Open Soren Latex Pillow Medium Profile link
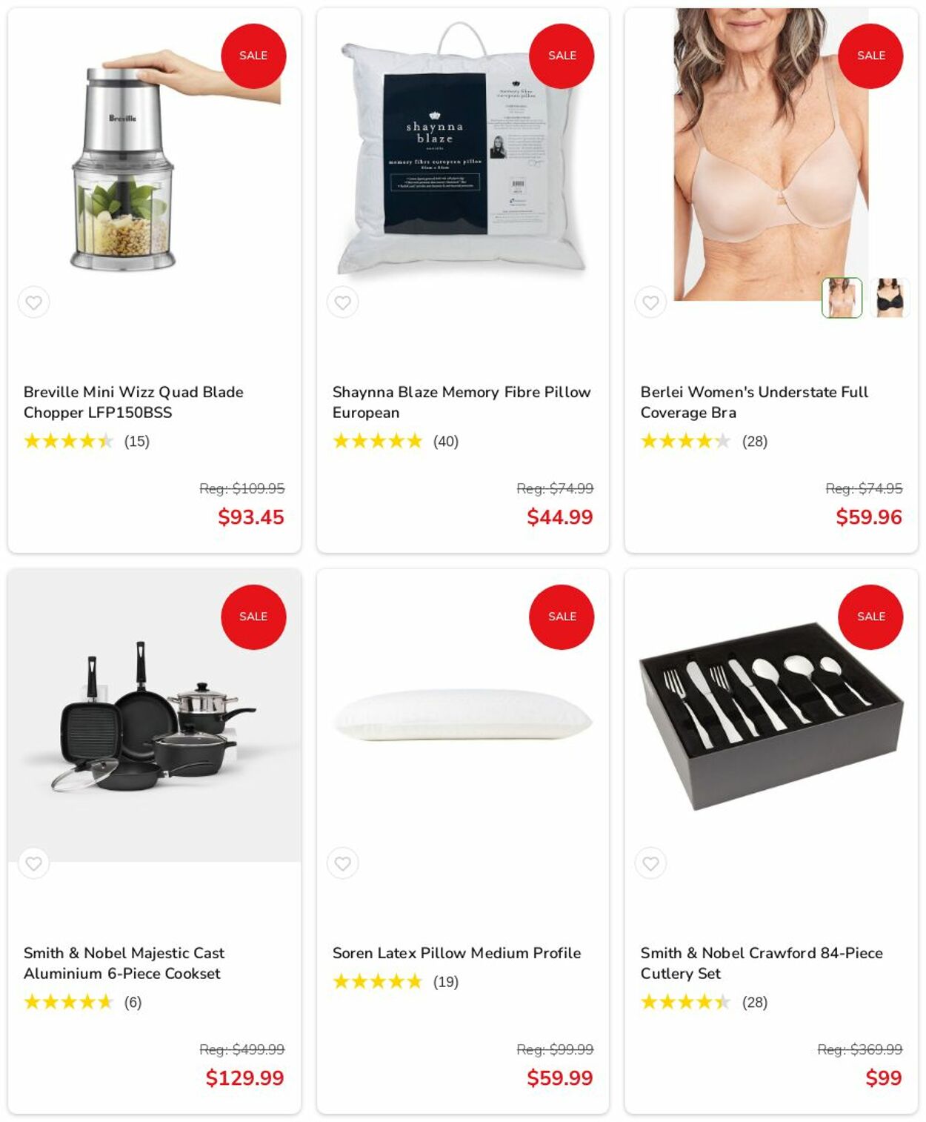The image size is (926, 1122). [456, 953]
